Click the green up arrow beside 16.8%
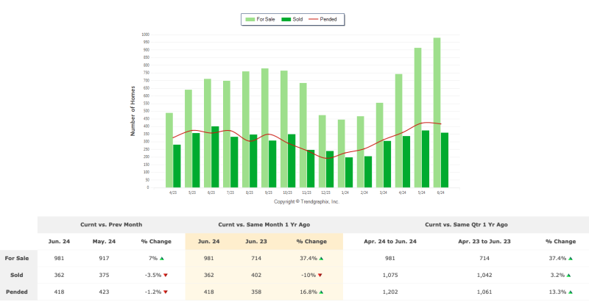Image resolution: width=589 pixels, height=302 pixels. 324,292
